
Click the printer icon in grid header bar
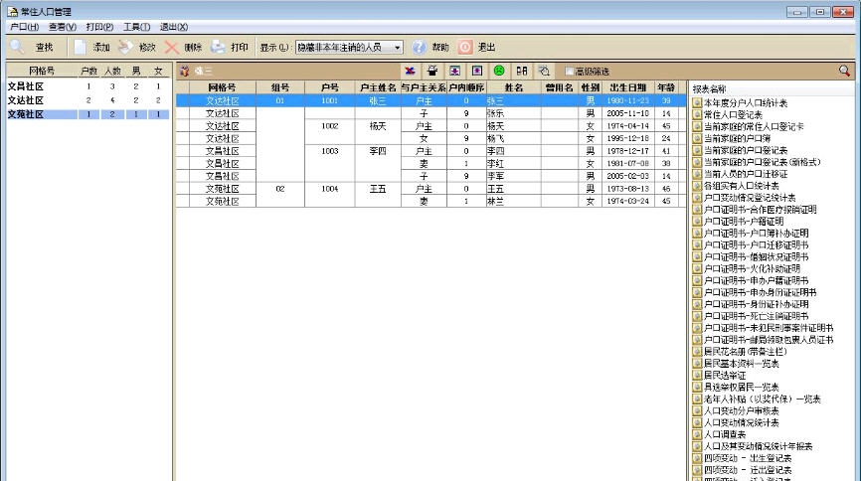432,71
